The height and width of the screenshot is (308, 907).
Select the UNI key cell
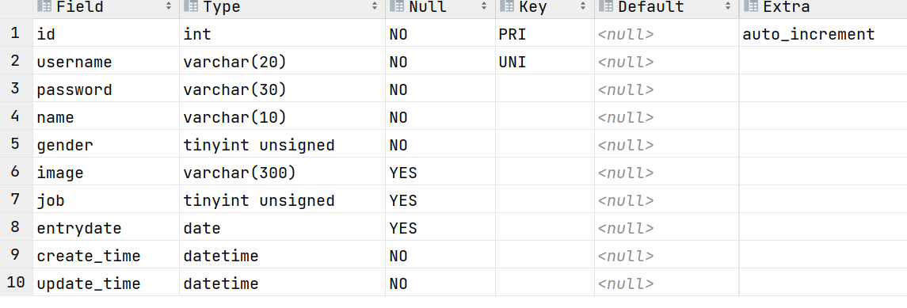click(x=545, y=62)
